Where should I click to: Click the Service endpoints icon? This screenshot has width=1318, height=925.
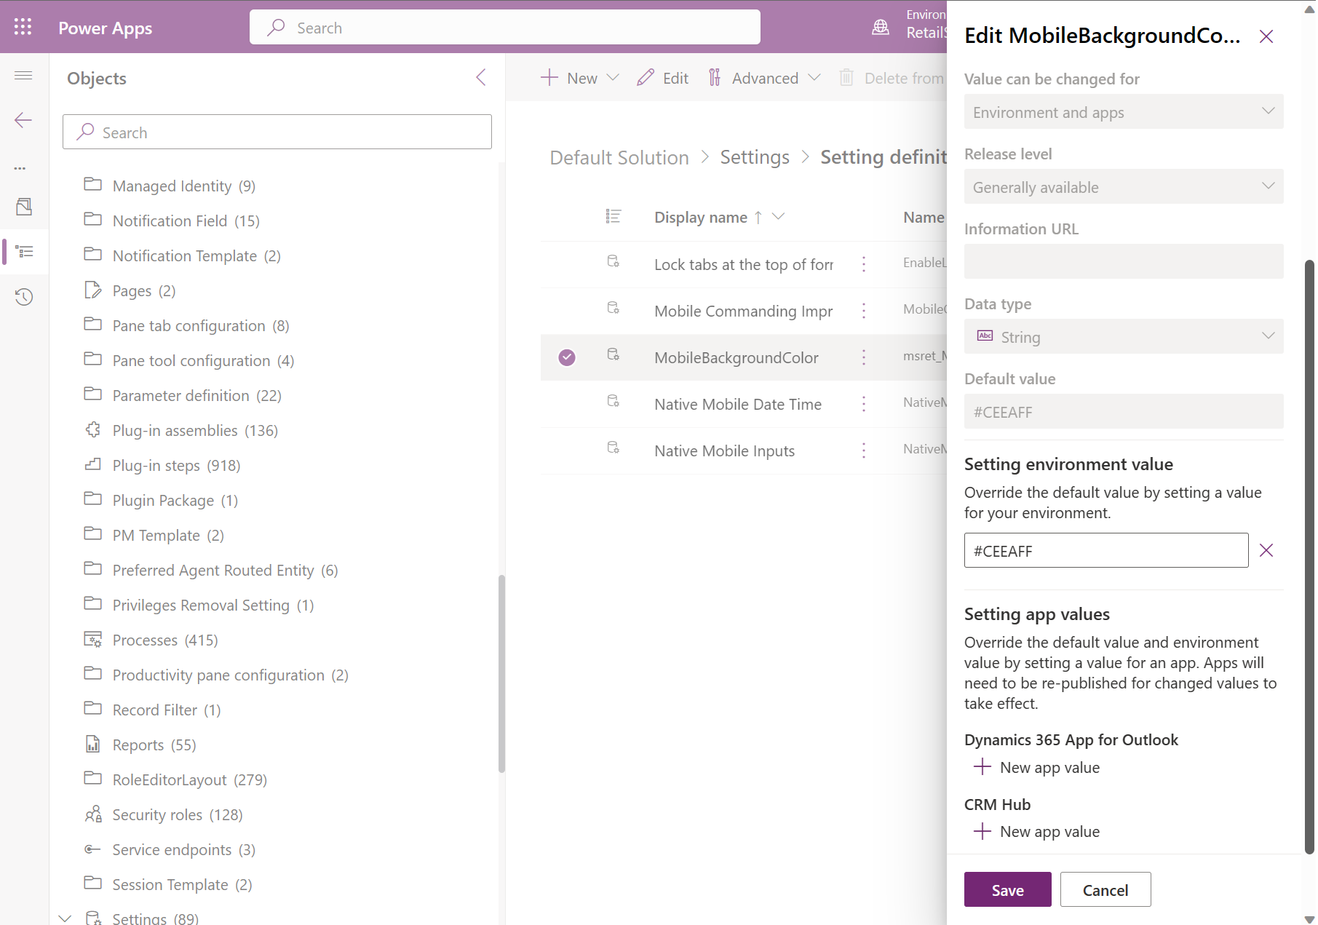tap(93, 849)
